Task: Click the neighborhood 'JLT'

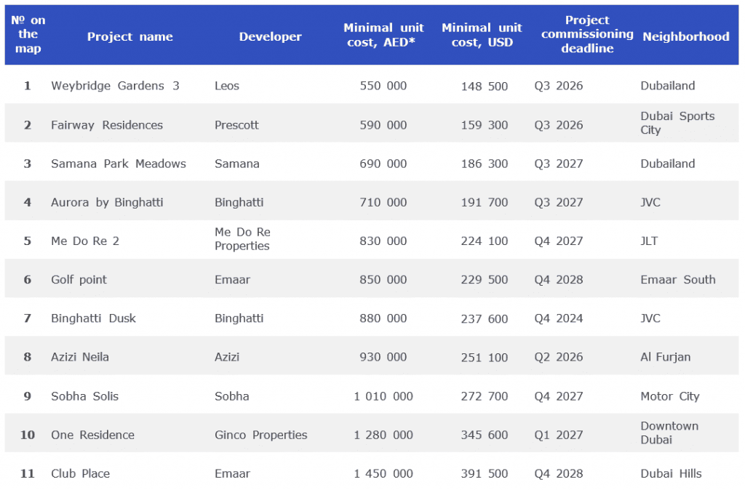Action: [649, 241]
